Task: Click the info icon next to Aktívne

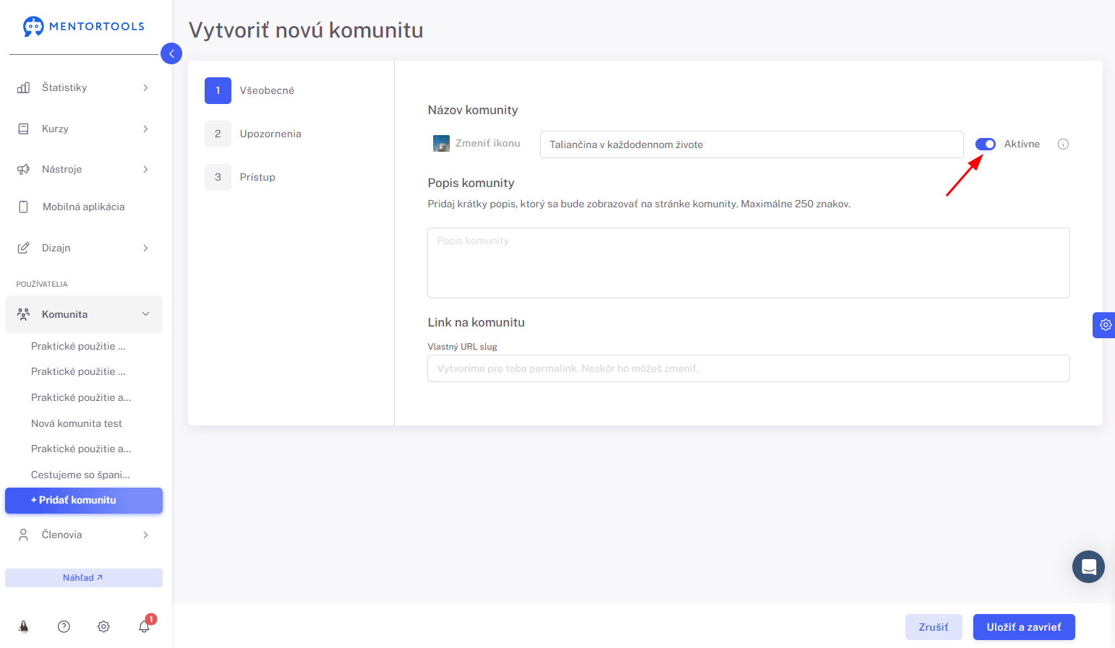Action: pos(1063,144)
